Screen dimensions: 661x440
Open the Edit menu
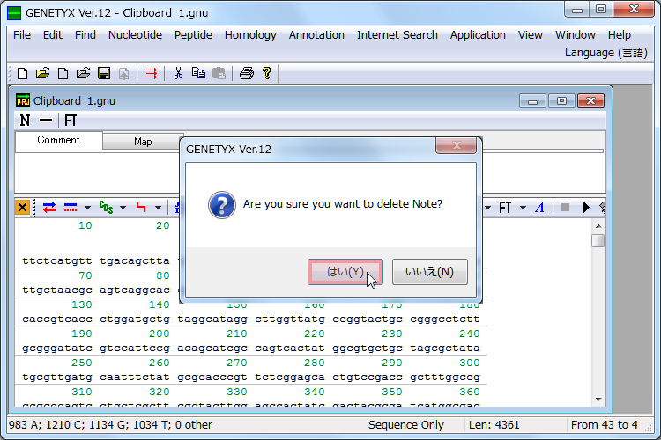[53, 35]
